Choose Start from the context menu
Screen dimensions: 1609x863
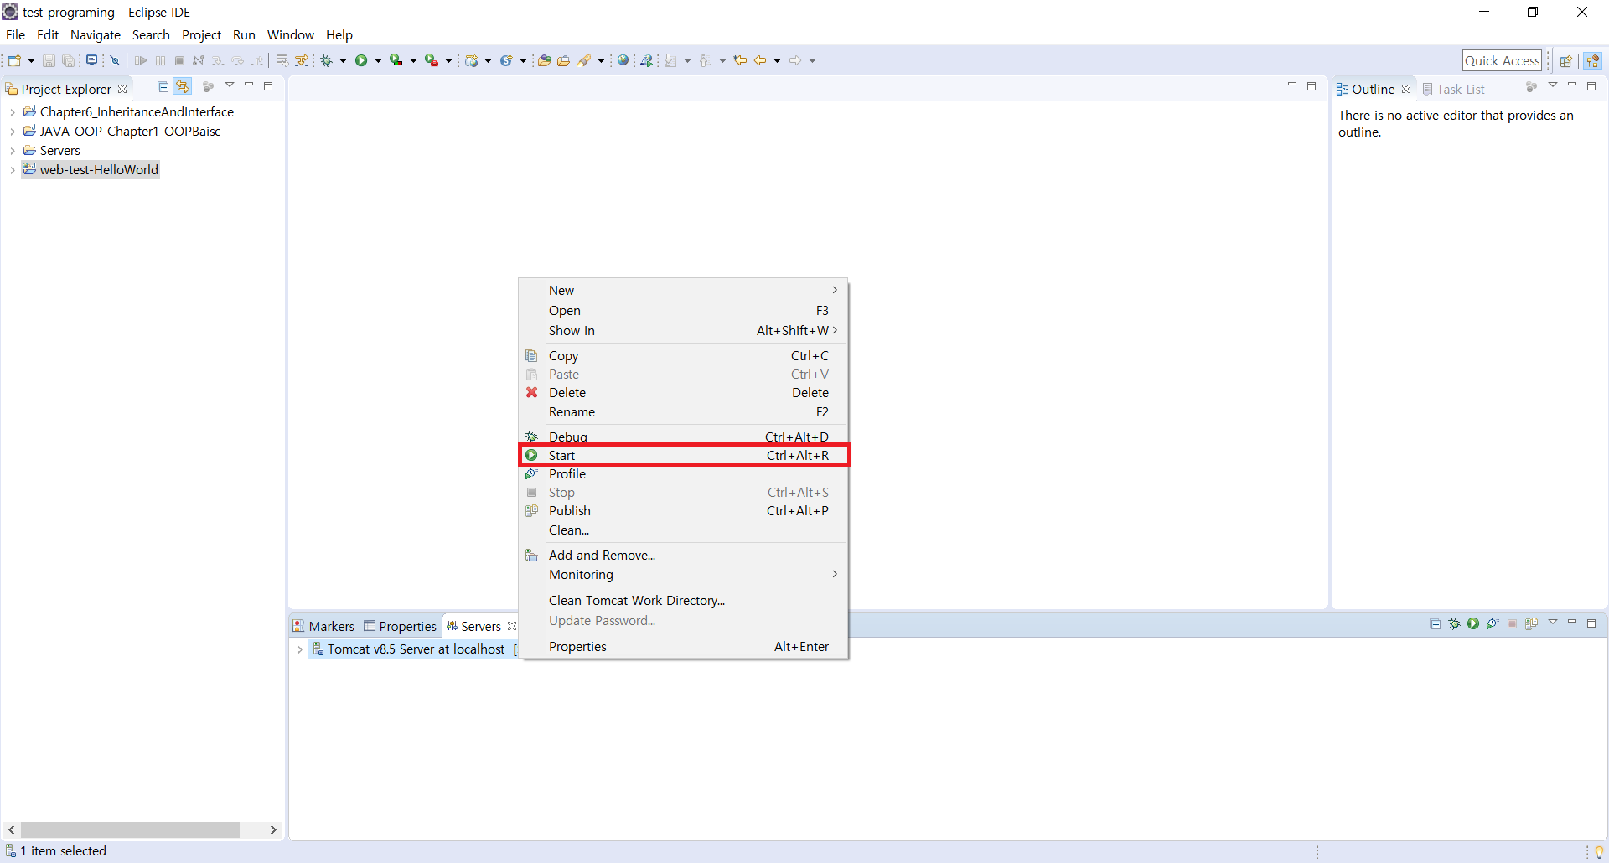pyautogui.click(x=685, y=456)
